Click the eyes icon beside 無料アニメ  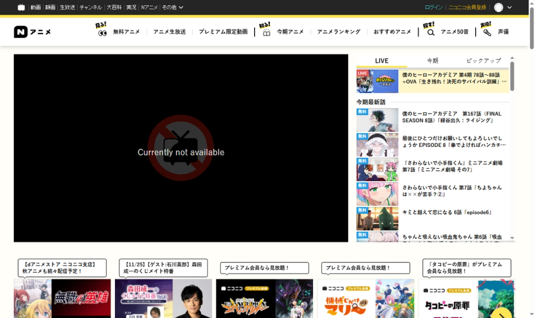click(x=102, y=33)
